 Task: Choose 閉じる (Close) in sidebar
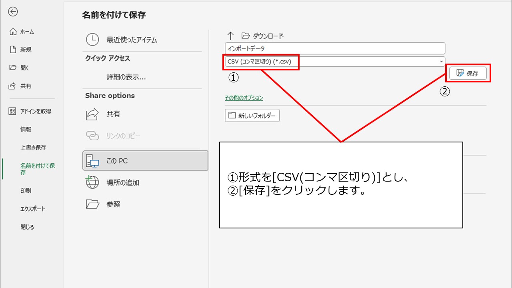pos(27,227)
